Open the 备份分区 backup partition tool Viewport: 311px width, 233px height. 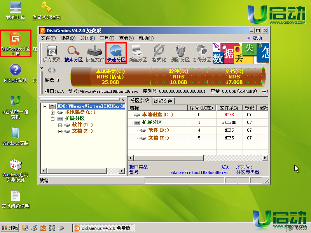coord(202,53)
